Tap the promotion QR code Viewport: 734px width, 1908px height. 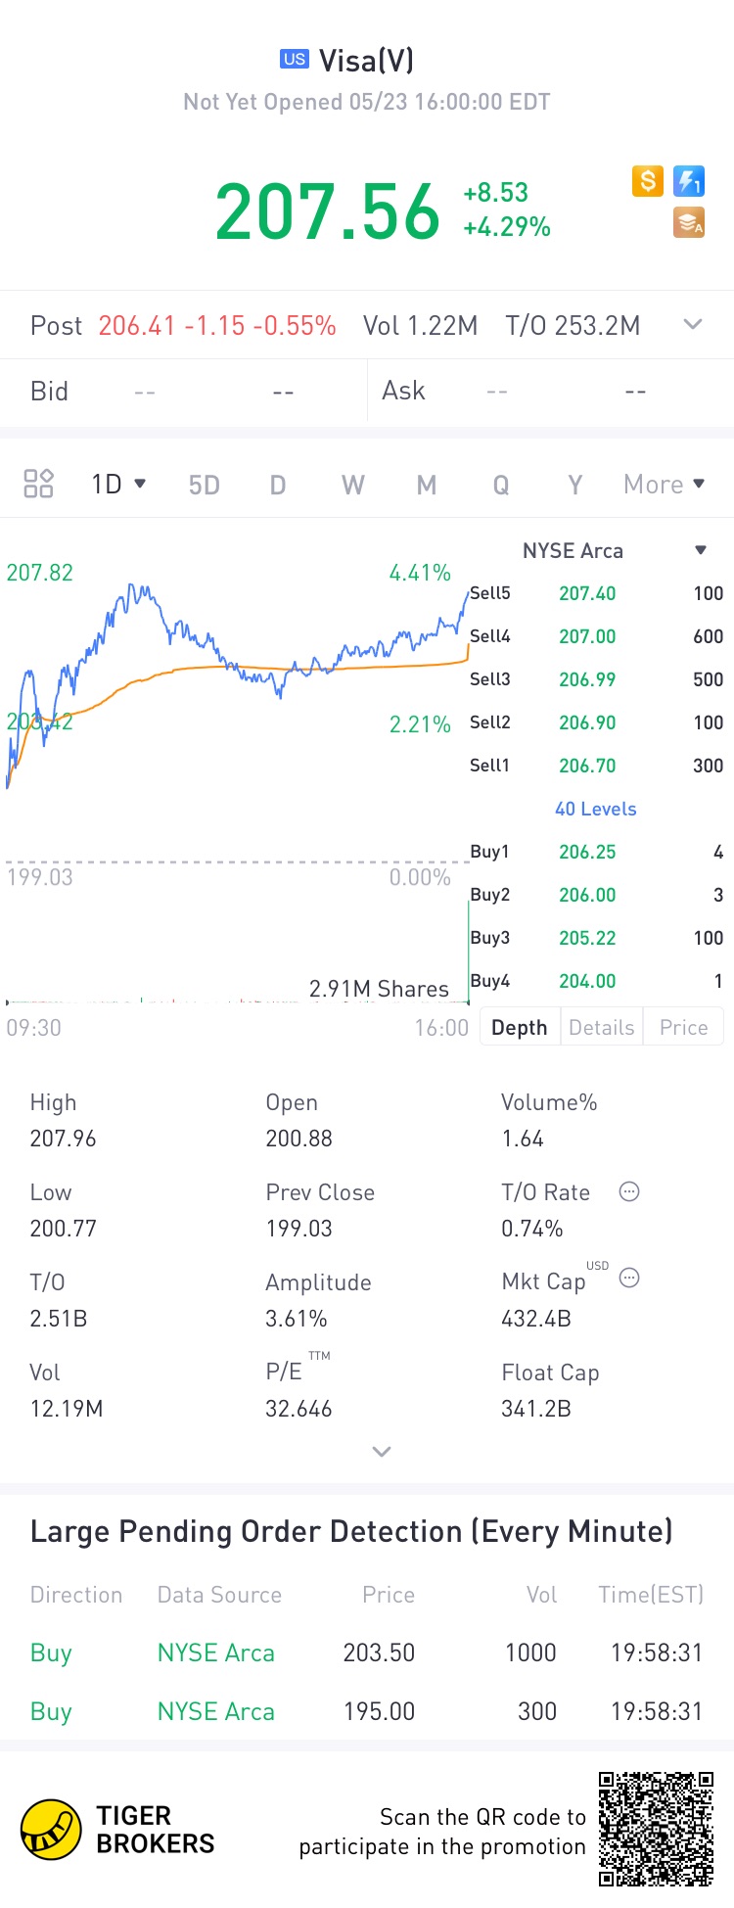[x=656, y=1829]
